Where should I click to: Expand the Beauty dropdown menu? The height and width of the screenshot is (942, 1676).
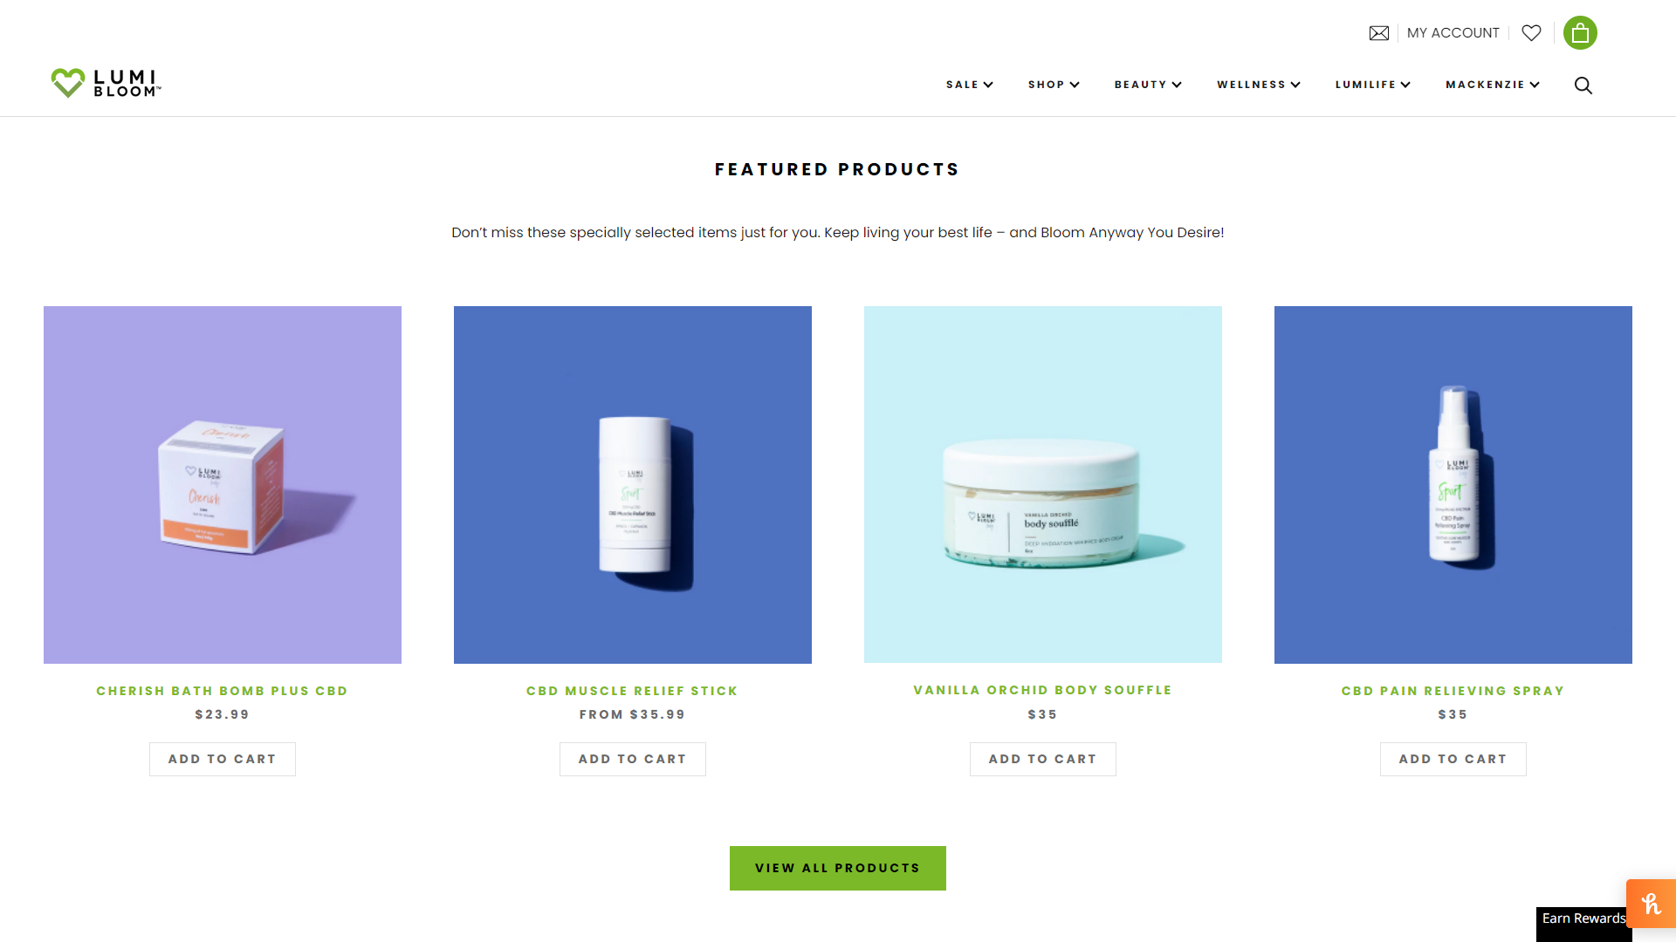[1148, 85]
